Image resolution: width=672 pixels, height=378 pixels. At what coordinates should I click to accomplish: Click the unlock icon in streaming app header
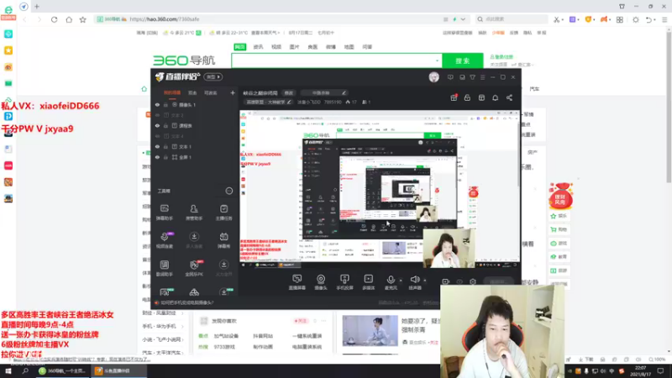[467, 97]
